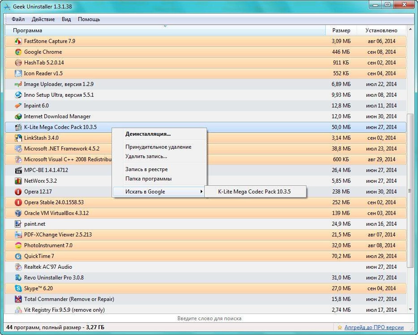
Task: Click the Realtek AC'97 Audio icon
Action: coord(18,267)
